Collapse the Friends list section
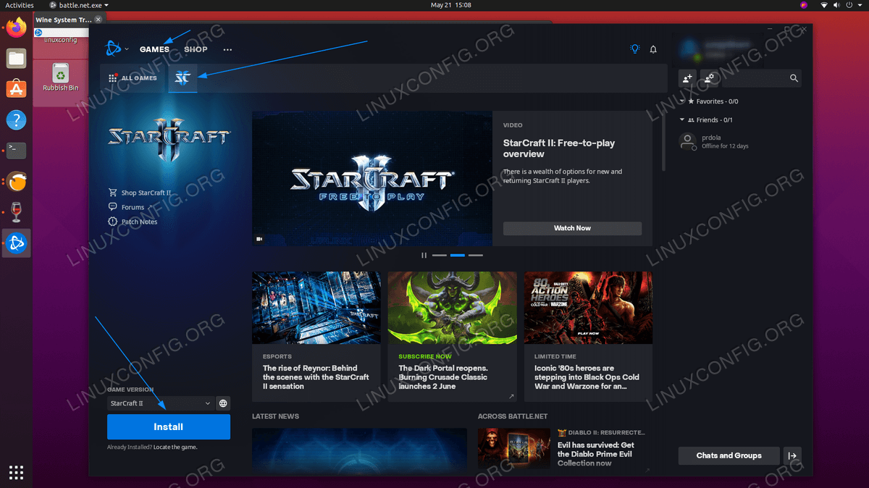The width and height of the screenshot is (869, 488). [x=682, y=120]
